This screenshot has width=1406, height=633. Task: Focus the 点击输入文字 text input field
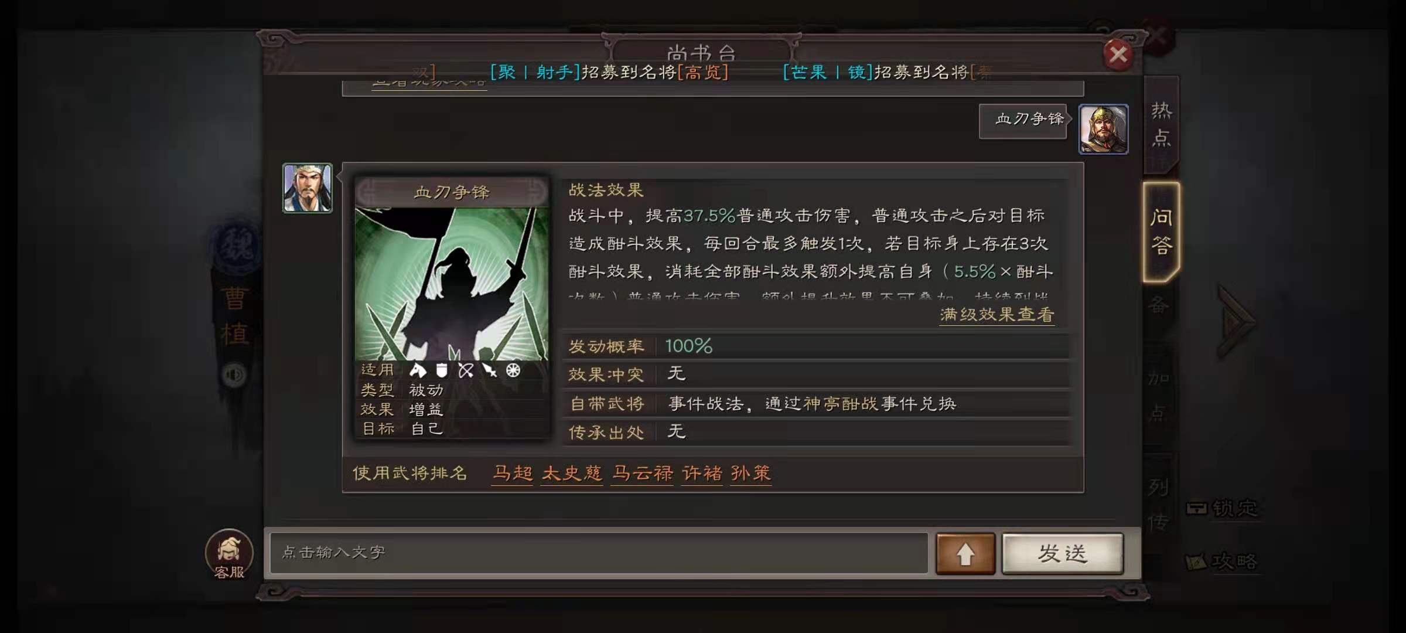point(599,553)
